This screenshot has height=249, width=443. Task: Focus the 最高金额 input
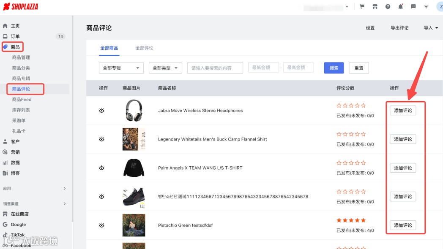click(x=298, y=68)
